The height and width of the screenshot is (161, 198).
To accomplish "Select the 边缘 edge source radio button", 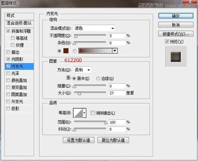I will tap(98, 78).
